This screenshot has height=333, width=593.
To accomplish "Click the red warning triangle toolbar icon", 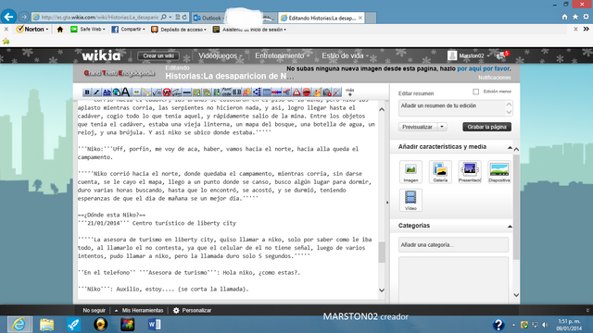I will (x=296, y=92).
